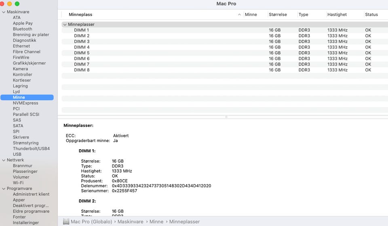Toggle sort order arrow on Minneplass column
The height and width of the screenshot is (226, 388).
pyautogui.click(x=239, y=15)
